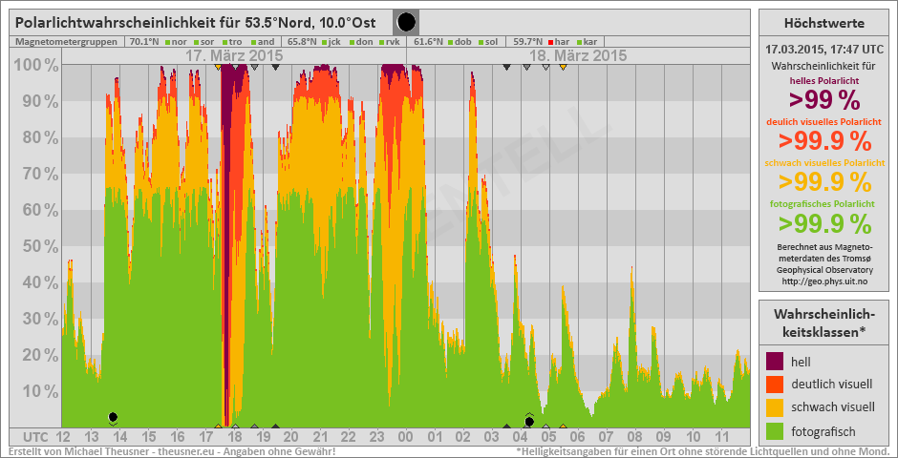Click the '00' hour label on the UTC axis

[406, 439]
